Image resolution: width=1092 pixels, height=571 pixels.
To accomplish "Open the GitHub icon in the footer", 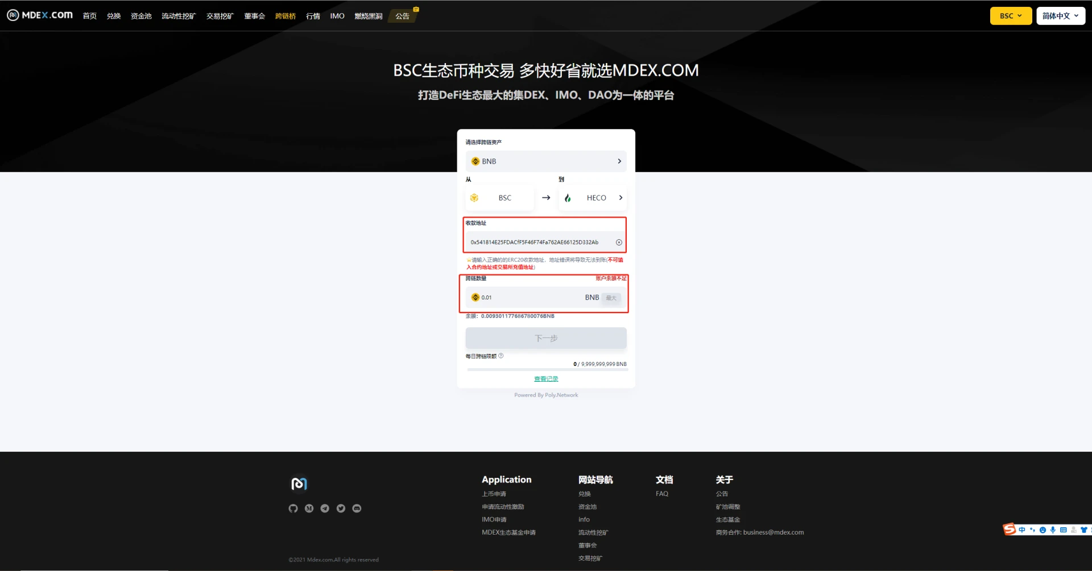I will pyautogui.click(x=293, y=509).
